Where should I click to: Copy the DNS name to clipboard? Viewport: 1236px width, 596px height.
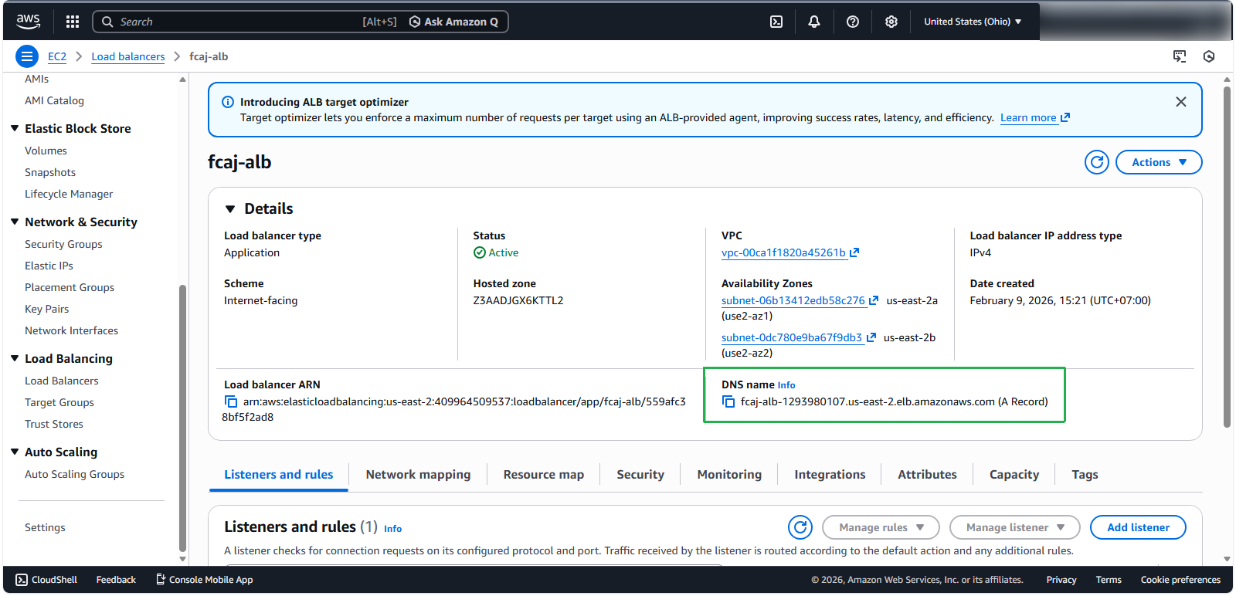coord(728,401)
